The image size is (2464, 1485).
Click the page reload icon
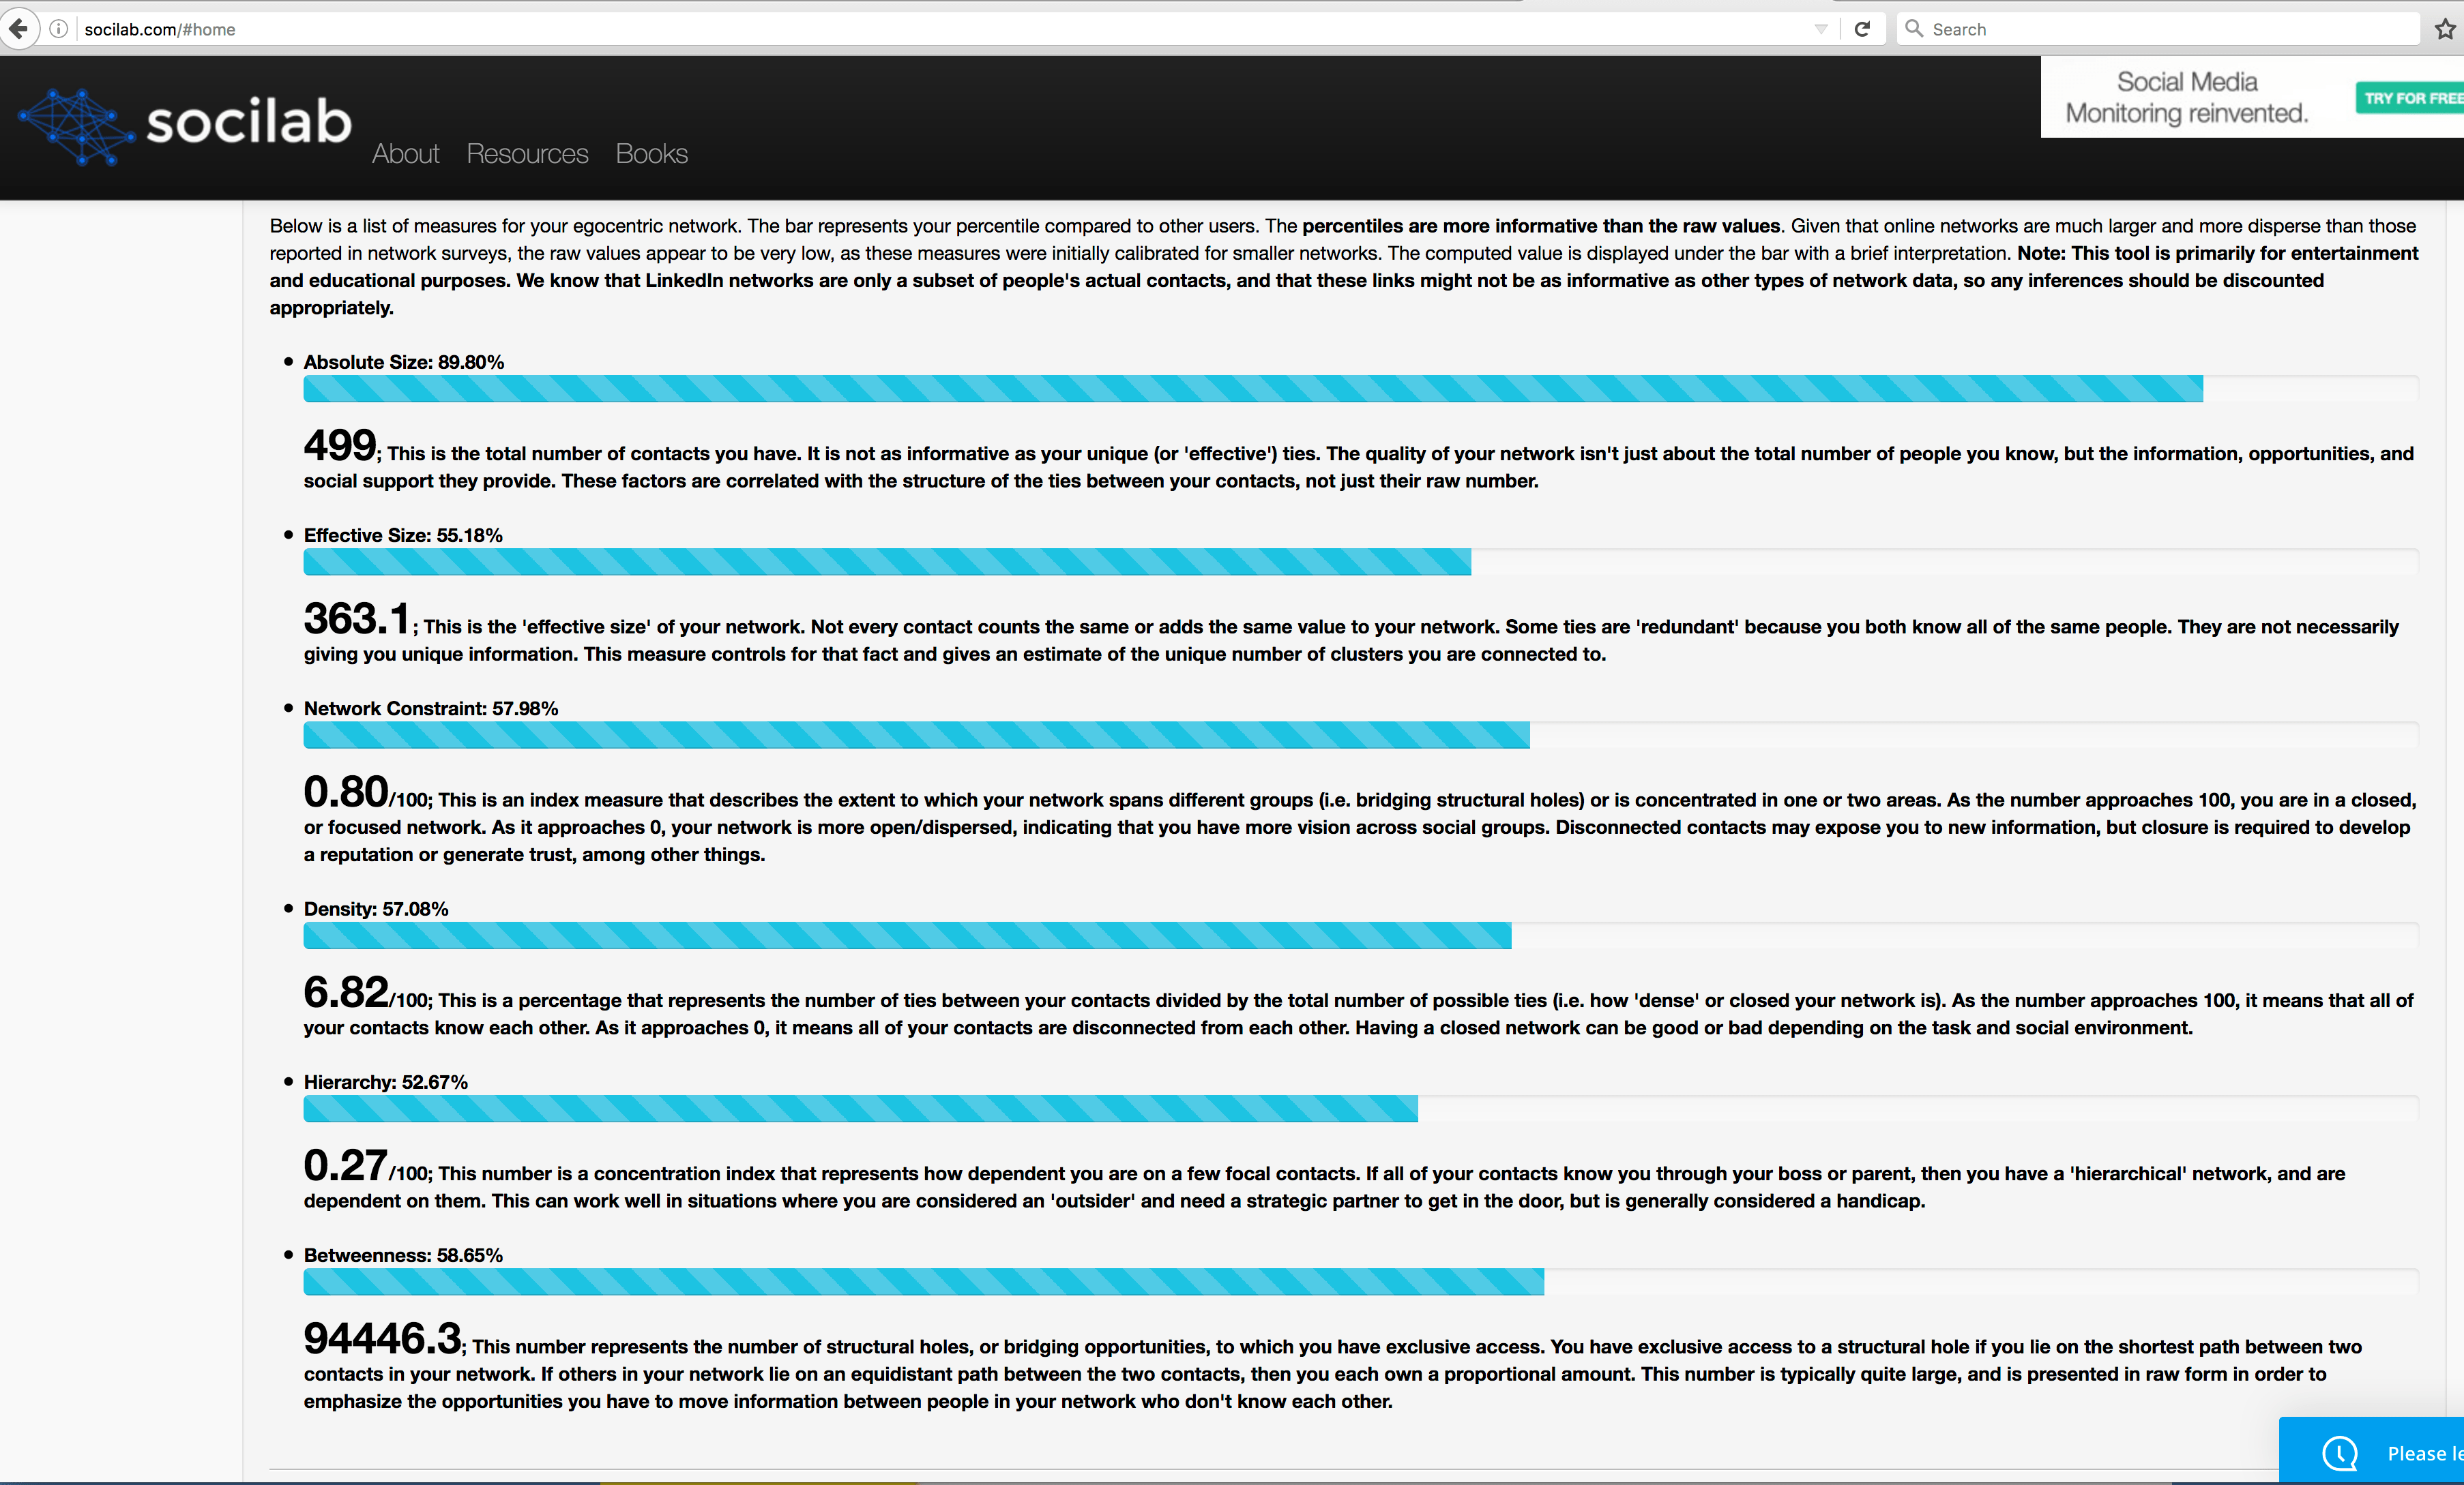tap(1862, 28)
